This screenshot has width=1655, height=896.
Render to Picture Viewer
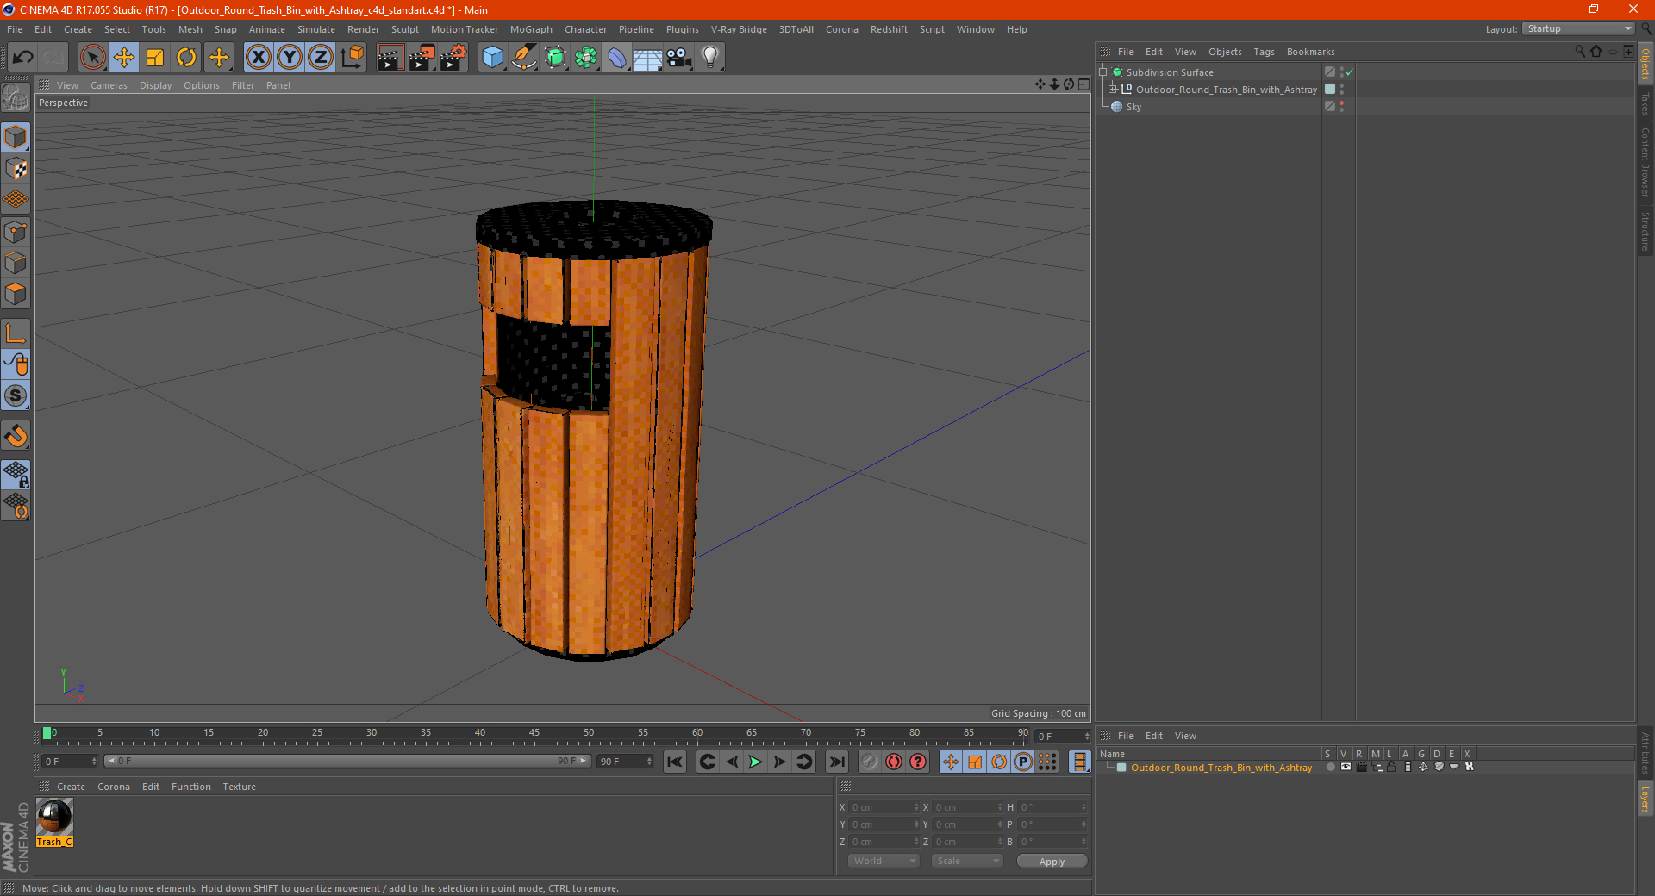pyautogui.click(x=422, y=58)
